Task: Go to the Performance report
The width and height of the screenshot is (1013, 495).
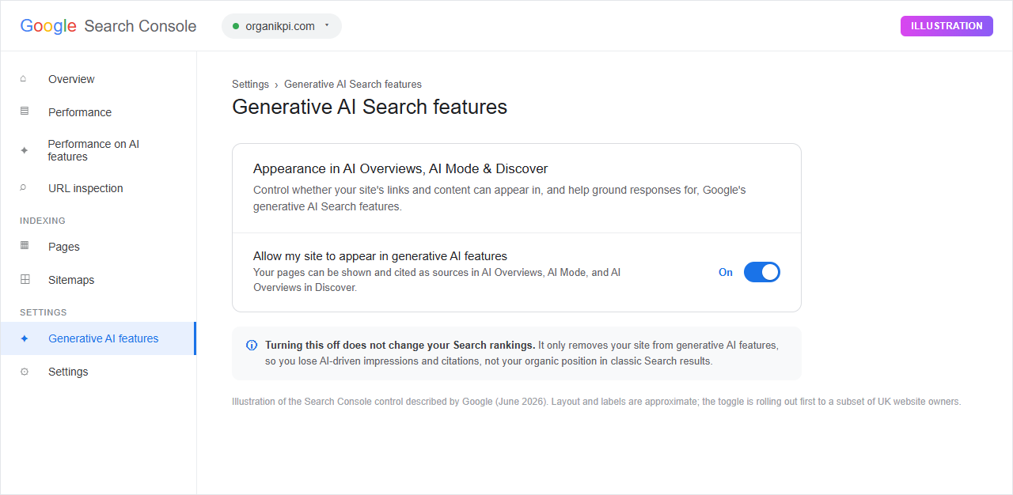Action: coord(98,112)
